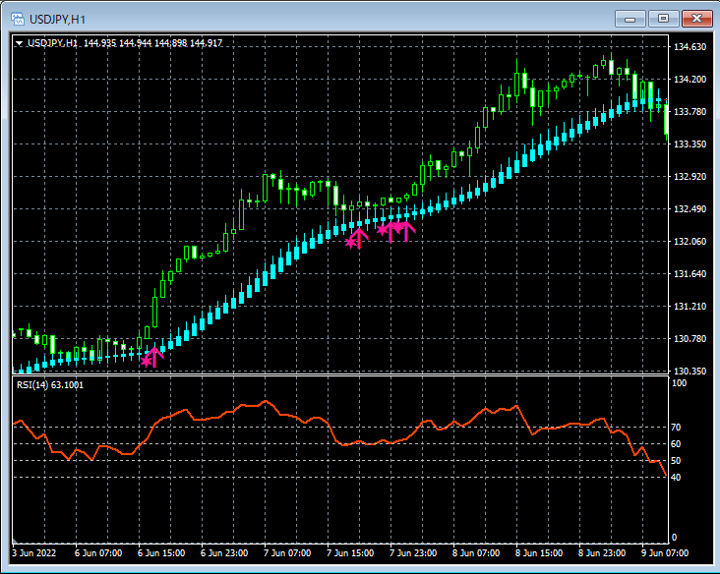Click the 130.780 price axis label

(690, 339)
